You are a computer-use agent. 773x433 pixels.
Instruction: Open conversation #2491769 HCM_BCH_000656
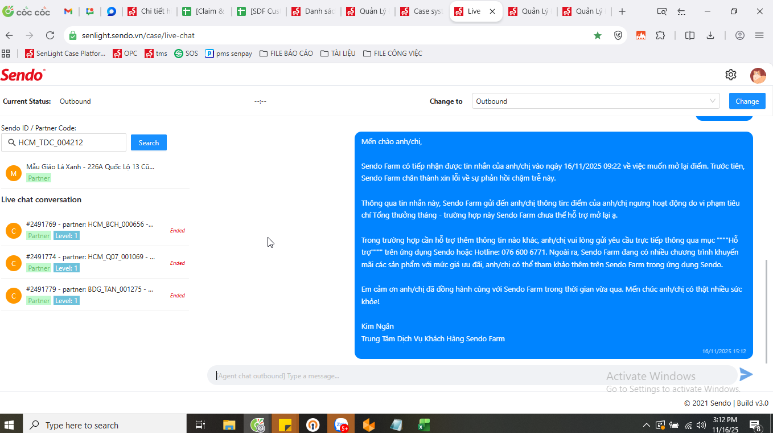[x=95, y=230]
